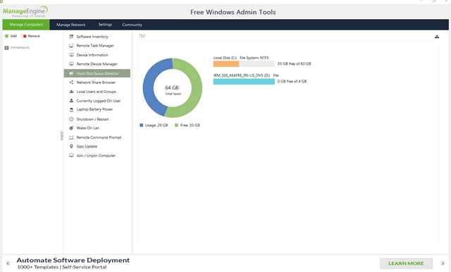
Task: Click the Network Share Browser icon
Action: click(x=71, y=82)
